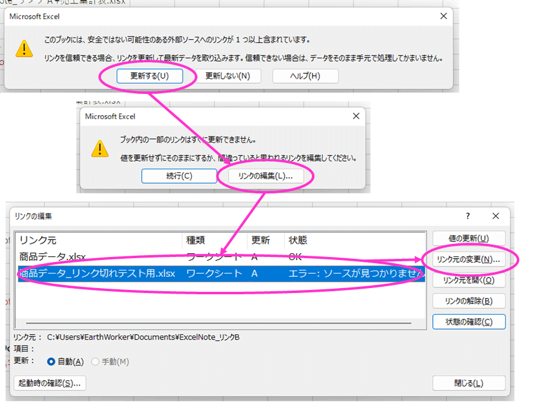Click the 続行(C) button
This screenshot has height=410, width=533.
click(179, 176)
